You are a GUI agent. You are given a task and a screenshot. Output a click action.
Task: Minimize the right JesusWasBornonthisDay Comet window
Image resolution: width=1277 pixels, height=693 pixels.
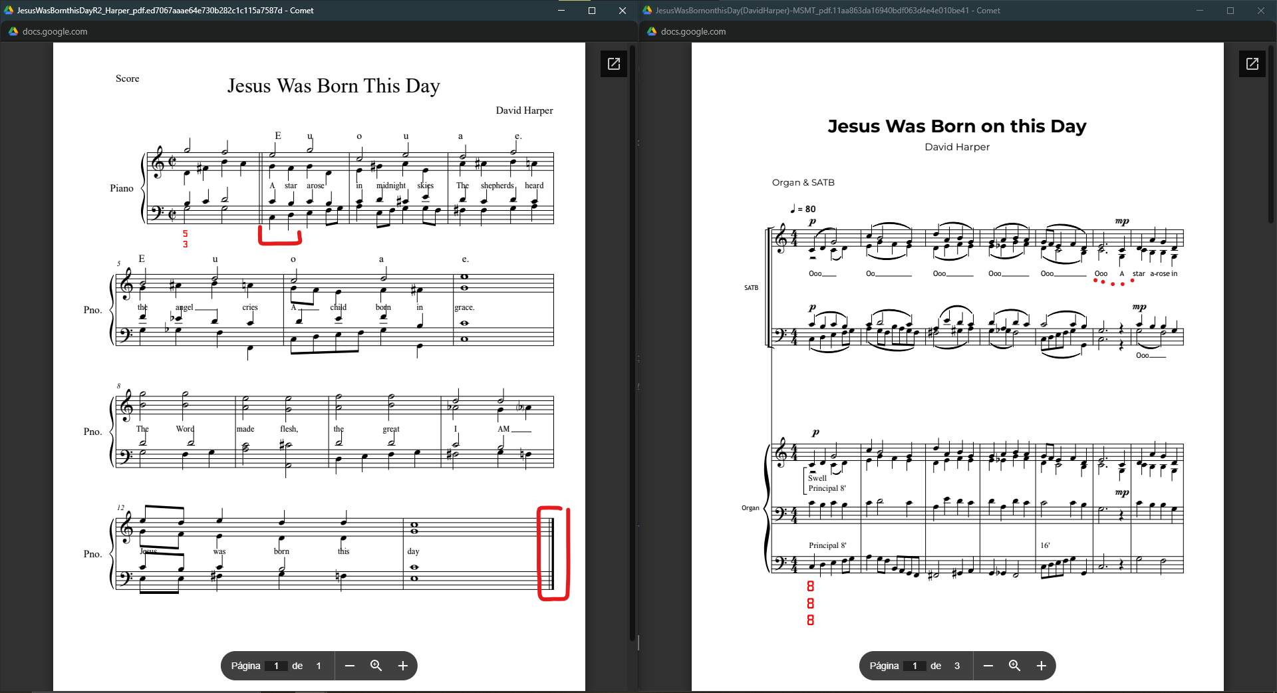tap(1200, 11)
